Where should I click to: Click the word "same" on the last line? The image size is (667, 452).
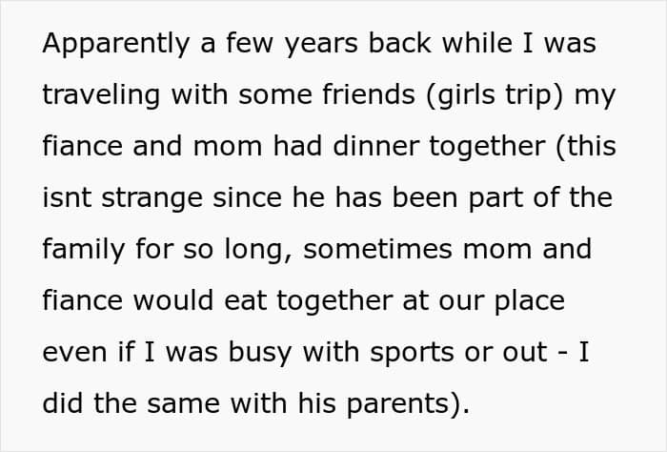pyautogui.click(x=183, y=404)
